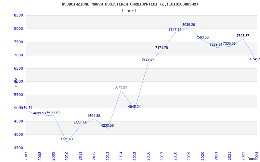Screen dimensions: 260x162
Task: Select data label 4945.24
Action: pos(134,107)
